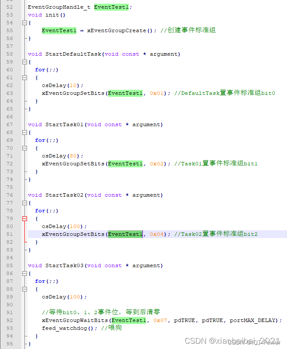Click line number 81 in the gutter
This screenshot has width=287, height=349.
coord(10,234)
